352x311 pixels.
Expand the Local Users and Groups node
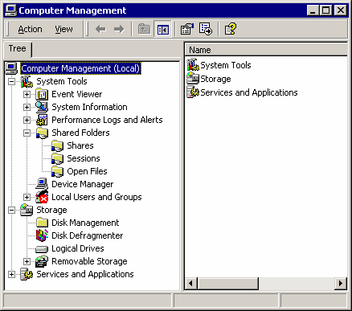[27, 197]
